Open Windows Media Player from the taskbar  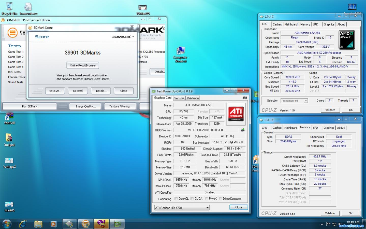pyautogui.click(x=53, y=224)
